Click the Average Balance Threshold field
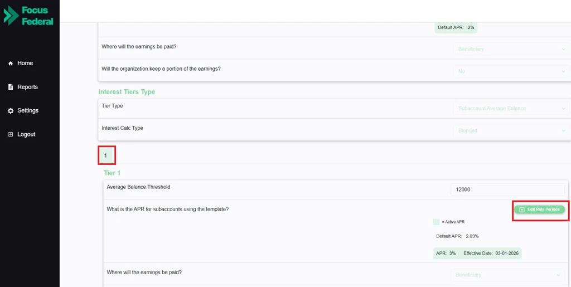The height and width of the screenshot is (287, 571). coord(507,189)
